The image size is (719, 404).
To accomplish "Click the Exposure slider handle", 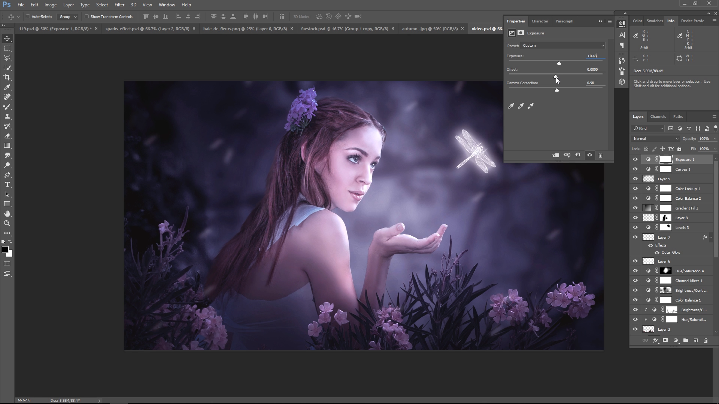I will pos(559,63).
